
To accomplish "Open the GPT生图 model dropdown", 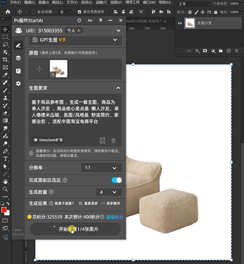I will coord(75,40).
